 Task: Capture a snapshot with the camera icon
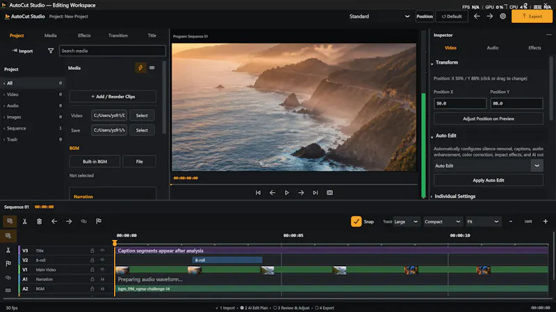point(329,193)
